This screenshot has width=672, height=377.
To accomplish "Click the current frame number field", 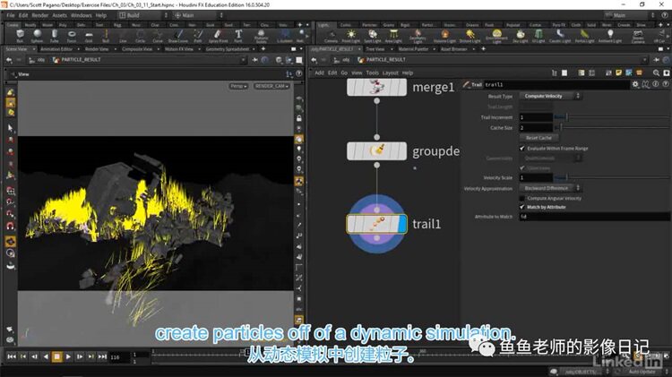I will pos(118,357).
